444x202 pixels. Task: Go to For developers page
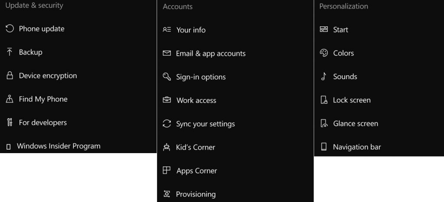43,122
